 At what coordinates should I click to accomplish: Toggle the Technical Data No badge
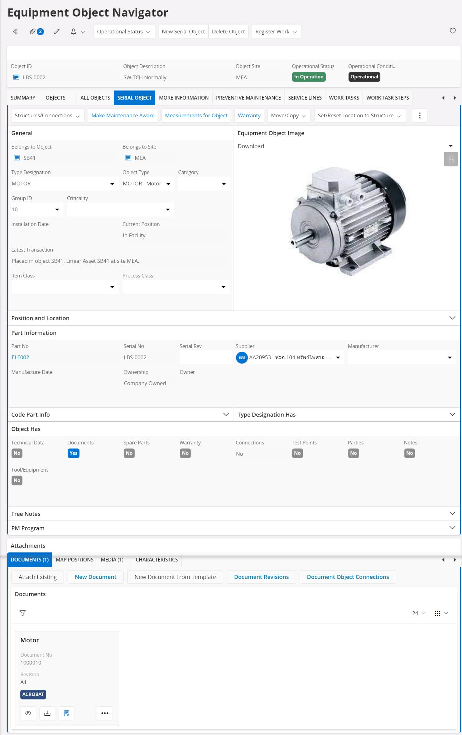pyautogui.click(x=17, y=453)
